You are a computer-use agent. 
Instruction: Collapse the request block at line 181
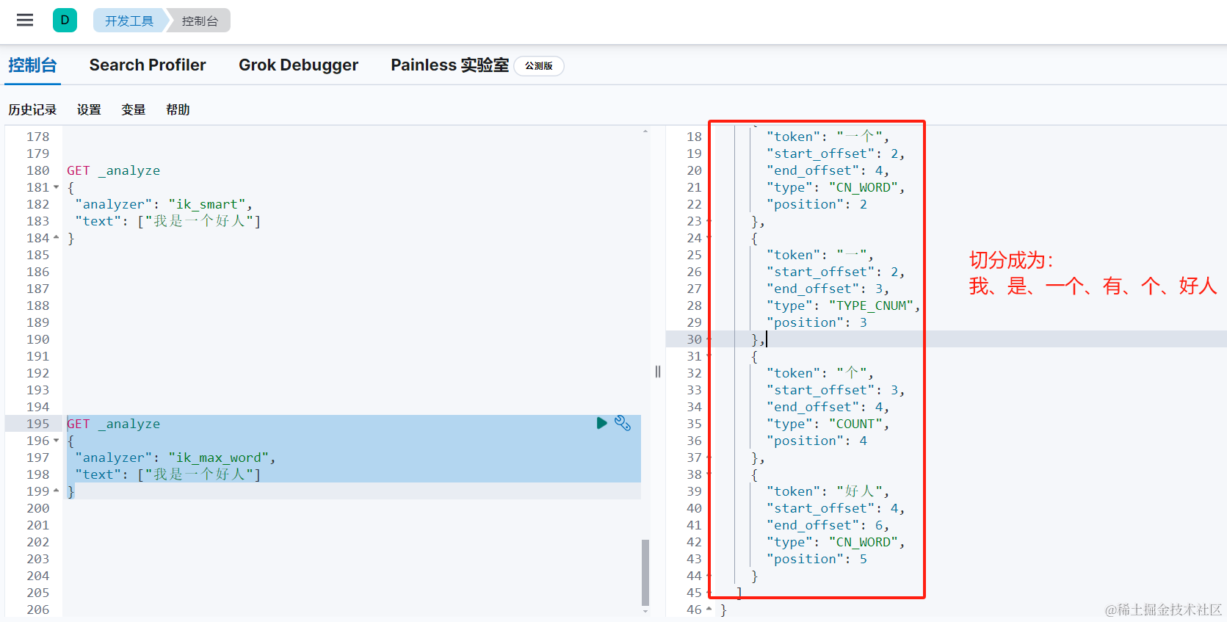click(x=57, y=187)
